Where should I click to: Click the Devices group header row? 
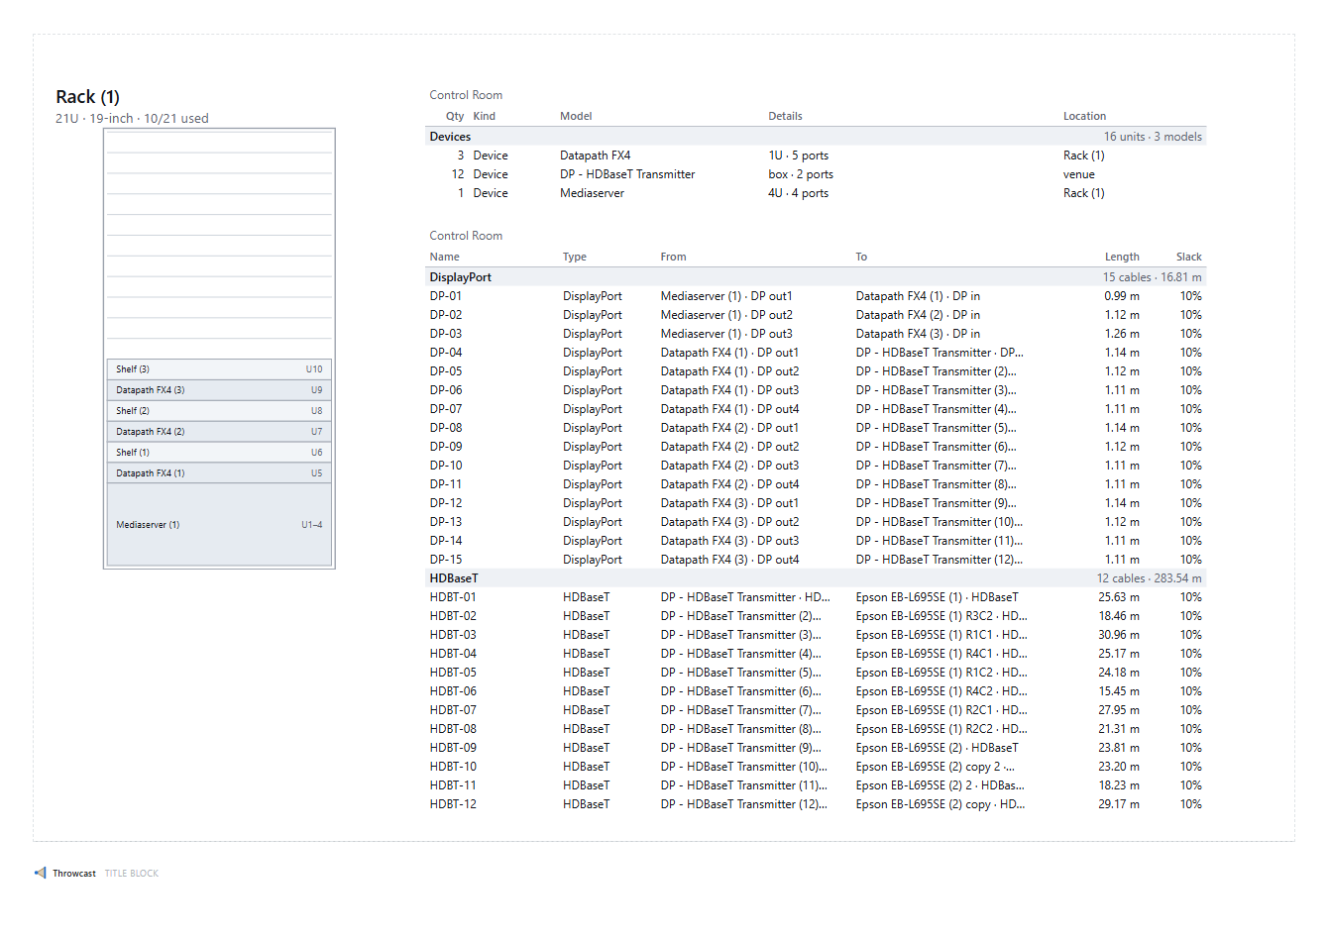tap(816, 137)
